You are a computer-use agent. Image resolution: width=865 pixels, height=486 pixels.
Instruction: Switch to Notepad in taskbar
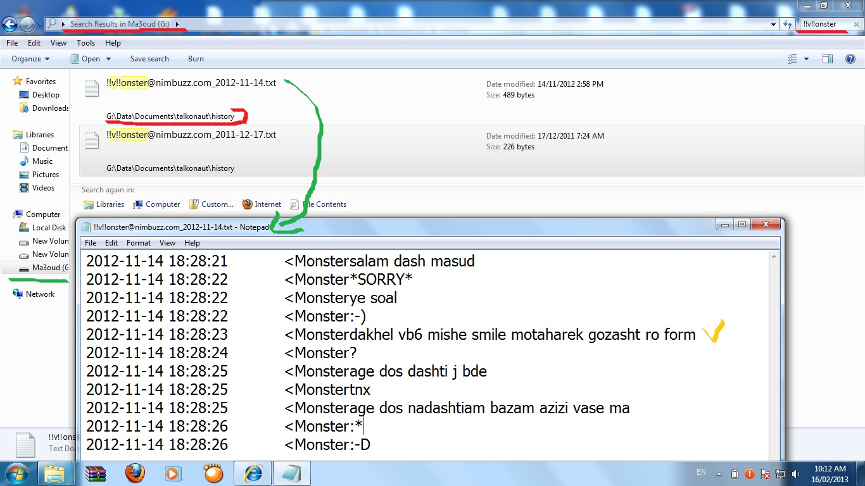click(x=291, y=473)
